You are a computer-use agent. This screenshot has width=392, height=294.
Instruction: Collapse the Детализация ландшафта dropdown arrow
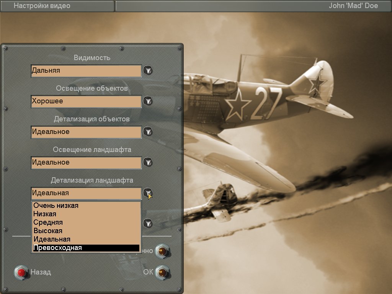[148, 193]
